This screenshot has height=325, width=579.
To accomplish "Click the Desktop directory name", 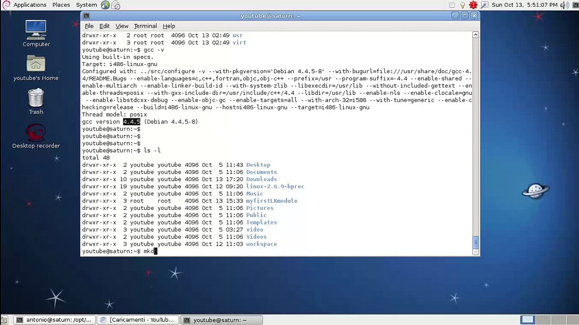I will pos(258,165).
